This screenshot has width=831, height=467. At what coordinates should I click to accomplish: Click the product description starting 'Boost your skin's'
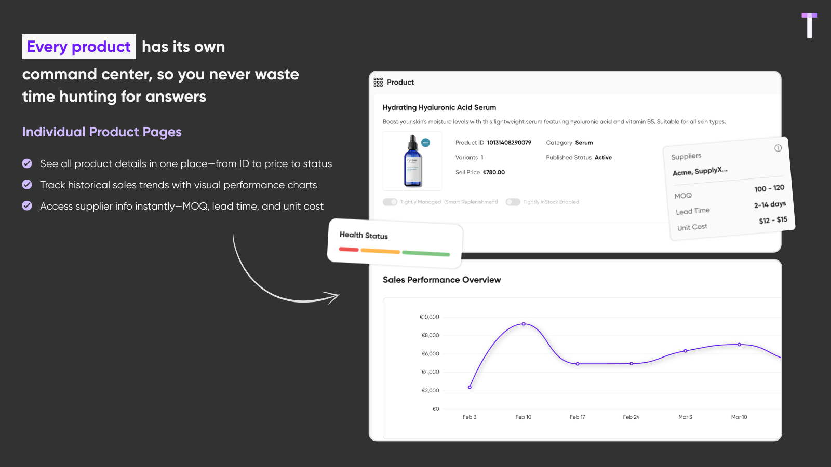pyautogui.click(x=554, y=122)
